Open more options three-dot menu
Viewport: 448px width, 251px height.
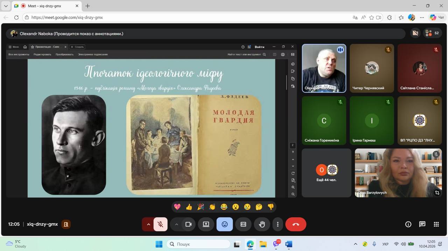coord(278,224)
